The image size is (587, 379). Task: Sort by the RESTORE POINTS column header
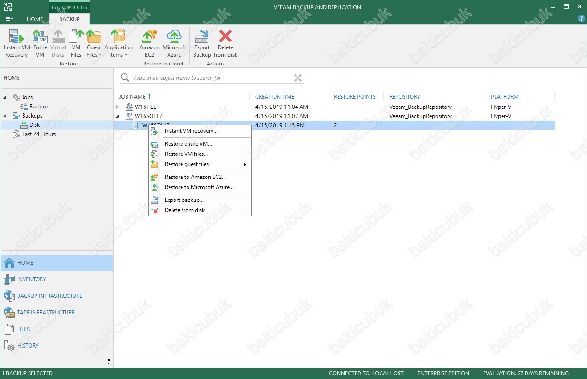point(355,97)
